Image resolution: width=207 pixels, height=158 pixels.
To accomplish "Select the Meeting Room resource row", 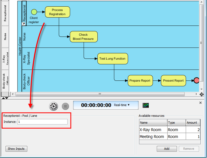I will 170,137.
